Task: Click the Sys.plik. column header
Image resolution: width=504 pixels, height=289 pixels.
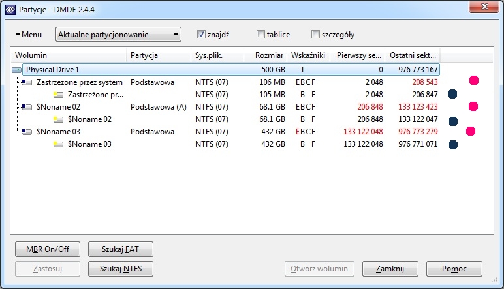Action: coord(217,55)
